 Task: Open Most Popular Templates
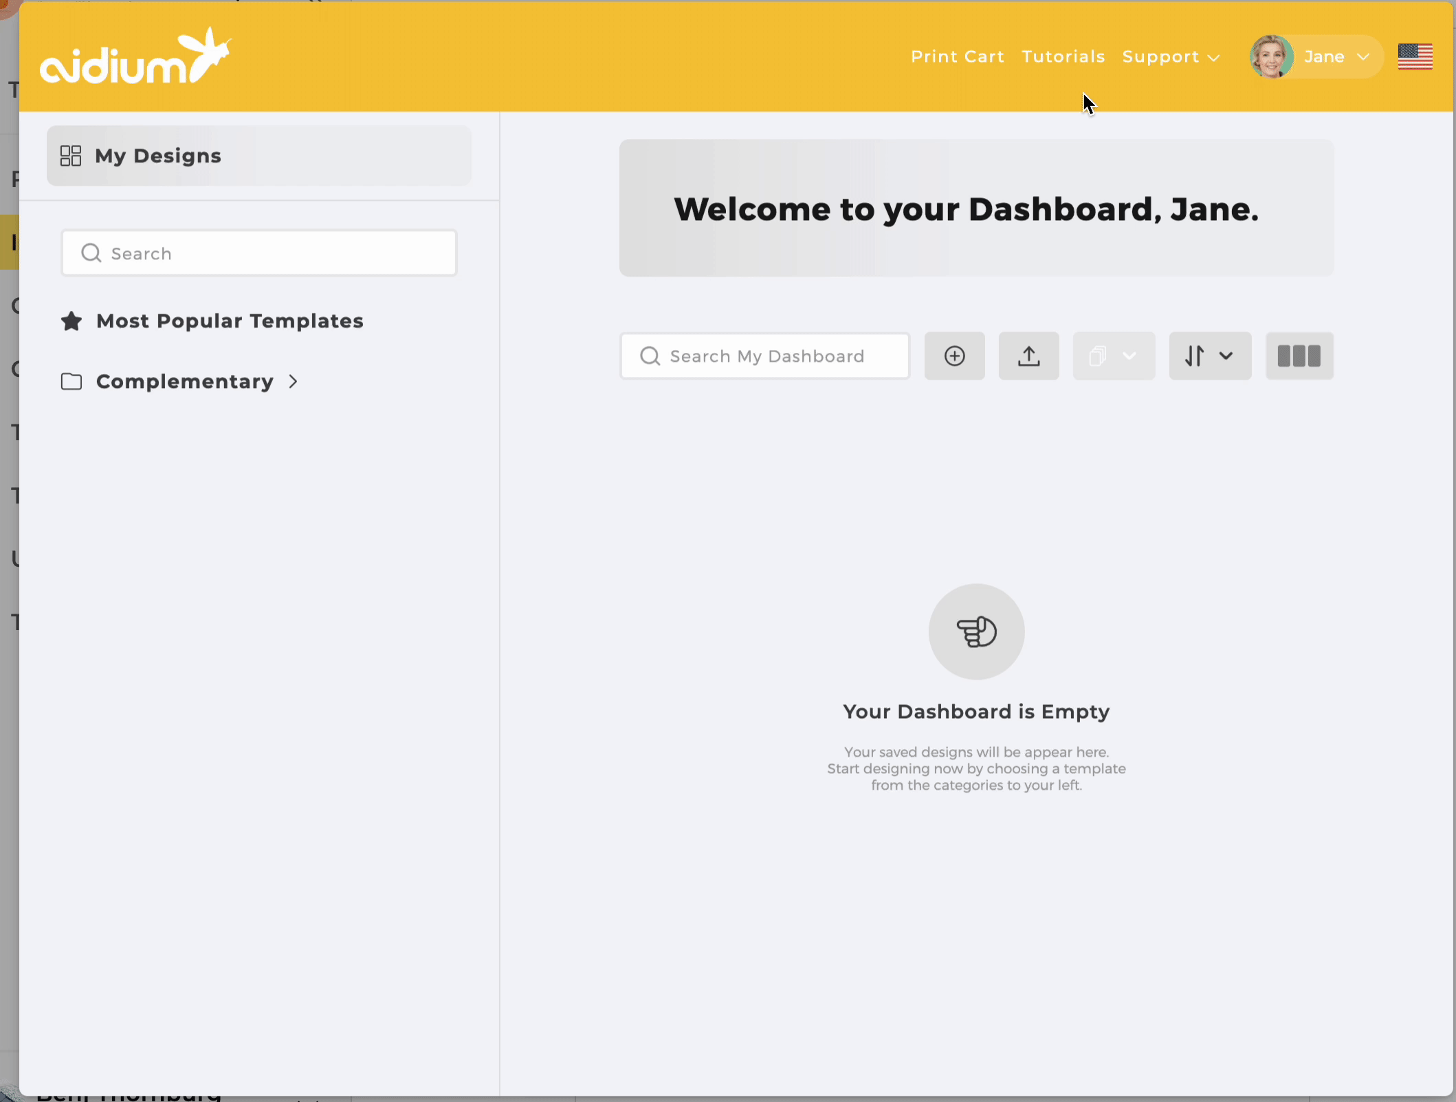coord(230,321)
